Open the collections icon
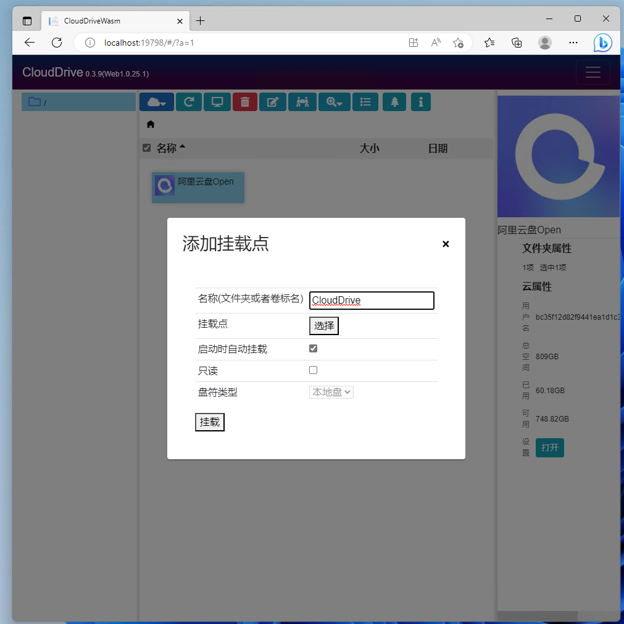The image size is (624, 624). click(x=517, y=43)
